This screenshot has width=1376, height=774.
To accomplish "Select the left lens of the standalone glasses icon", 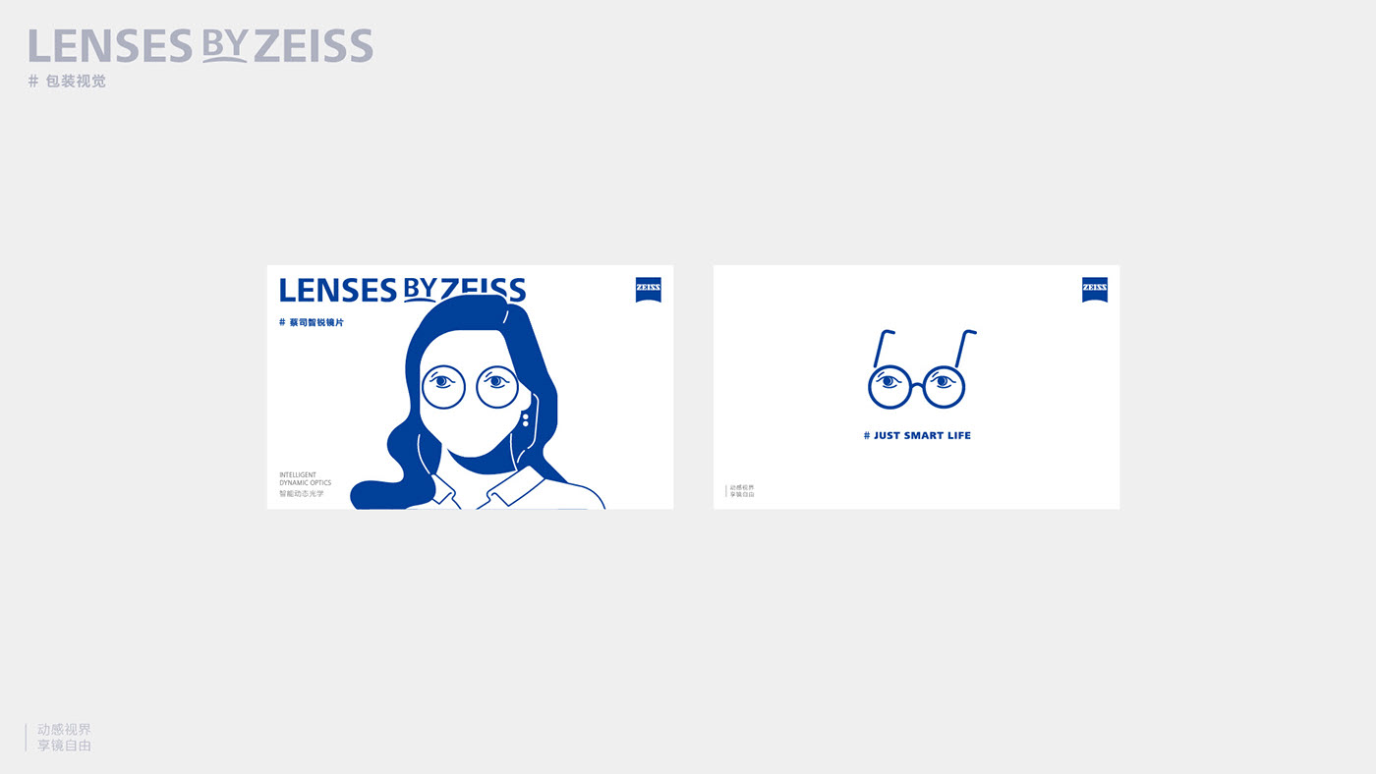I will pos(890,386).
